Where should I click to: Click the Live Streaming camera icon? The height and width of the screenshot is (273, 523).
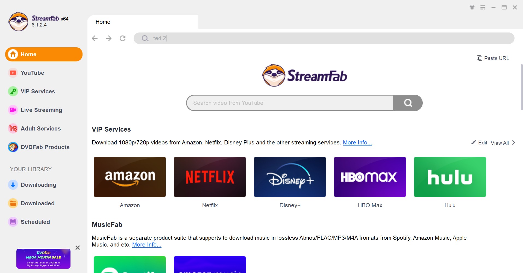coord(13,110)
